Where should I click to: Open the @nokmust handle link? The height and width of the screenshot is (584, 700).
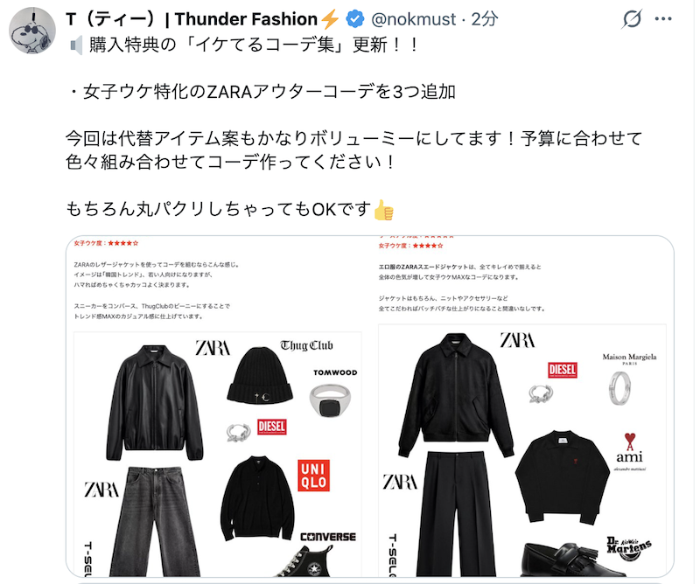[x=413, y=19]
